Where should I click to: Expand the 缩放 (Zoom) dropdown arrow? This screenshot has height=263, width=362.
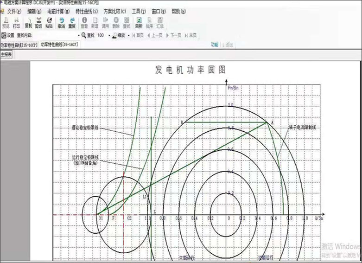pos(128,35)
